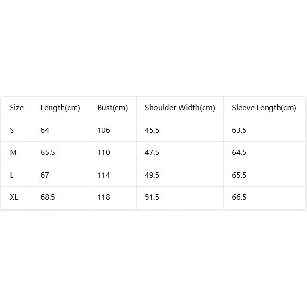Select the L size row label
The image size is (307, 307).
tap(12, 175)
